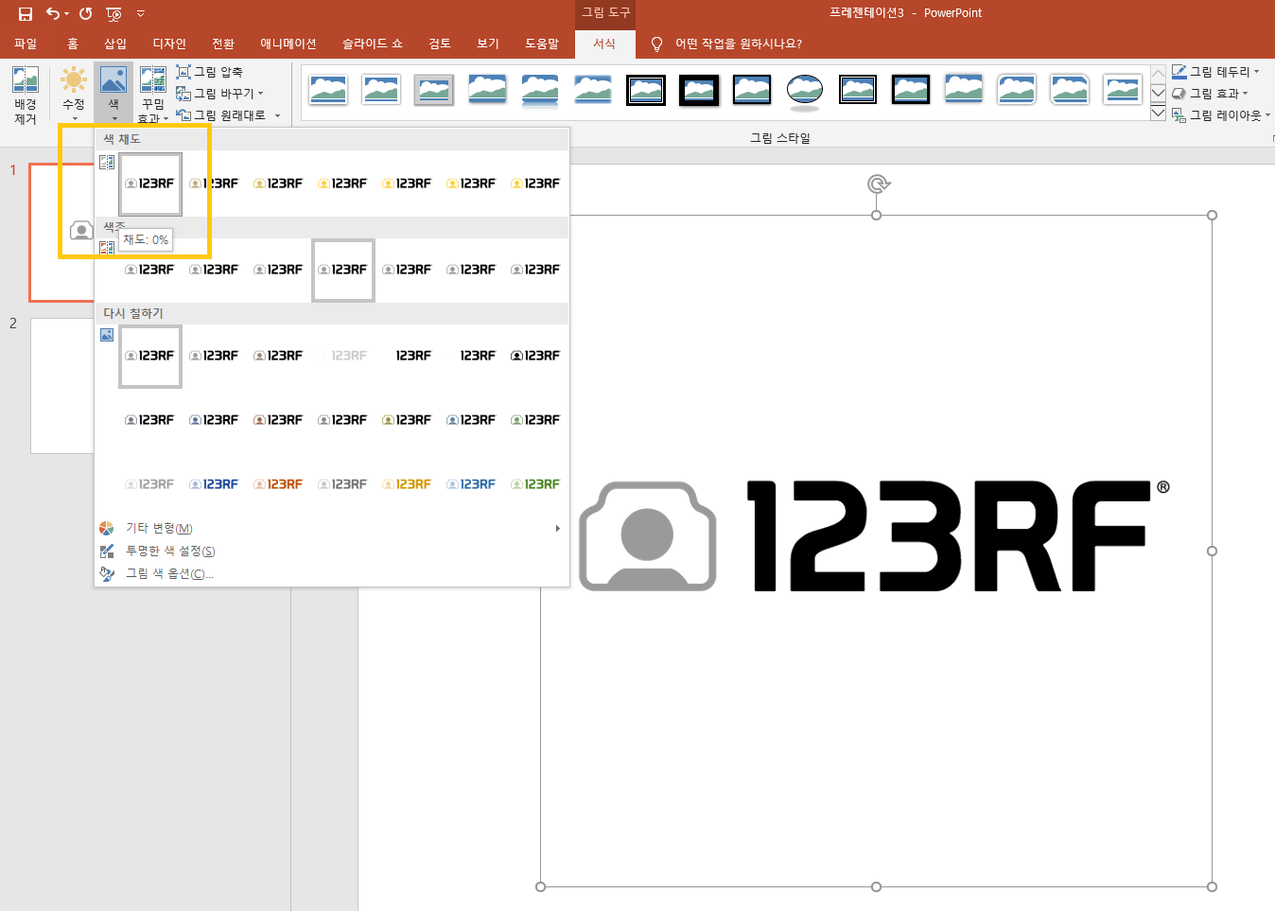
Task: Open the 그림 레이아웃 (Picture Layout) dropdown
Action: point(1221,115)
